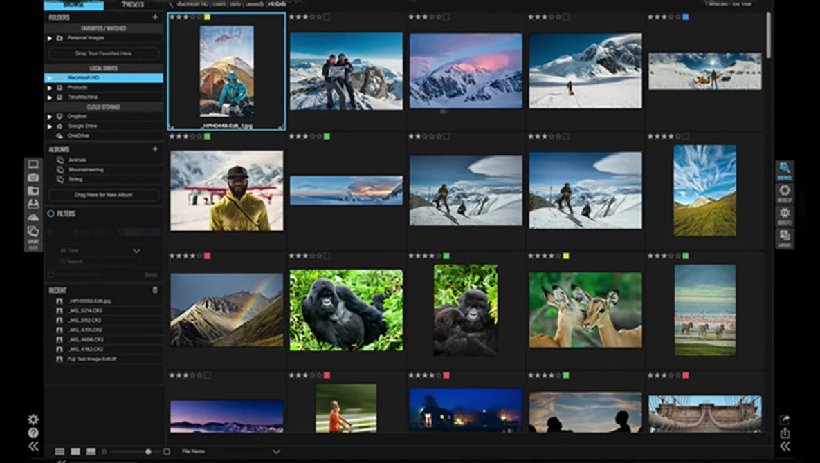Expand the TimeMachine drive
This screenshot has height=463, width=820.
50,97
